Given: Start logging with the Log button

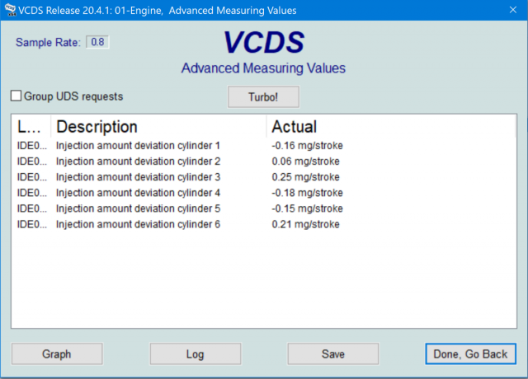Looking at the screenshot, I should point(195,354).
